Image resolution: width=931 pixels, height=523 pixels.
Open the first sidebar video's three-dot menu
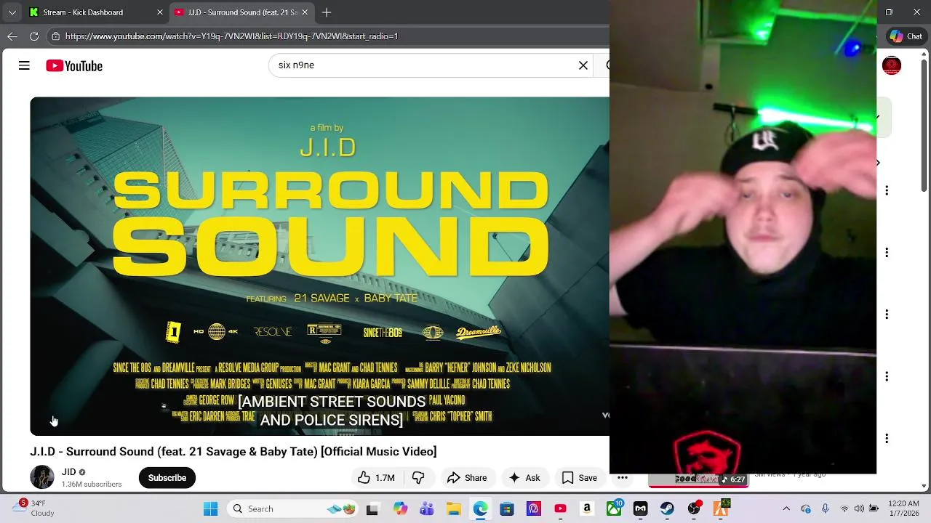coord(887,190)
